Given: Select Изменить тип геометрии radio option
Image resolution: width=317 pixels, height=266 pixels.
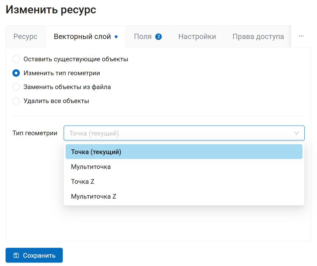Looking at the screenshot, I should 16,73.
